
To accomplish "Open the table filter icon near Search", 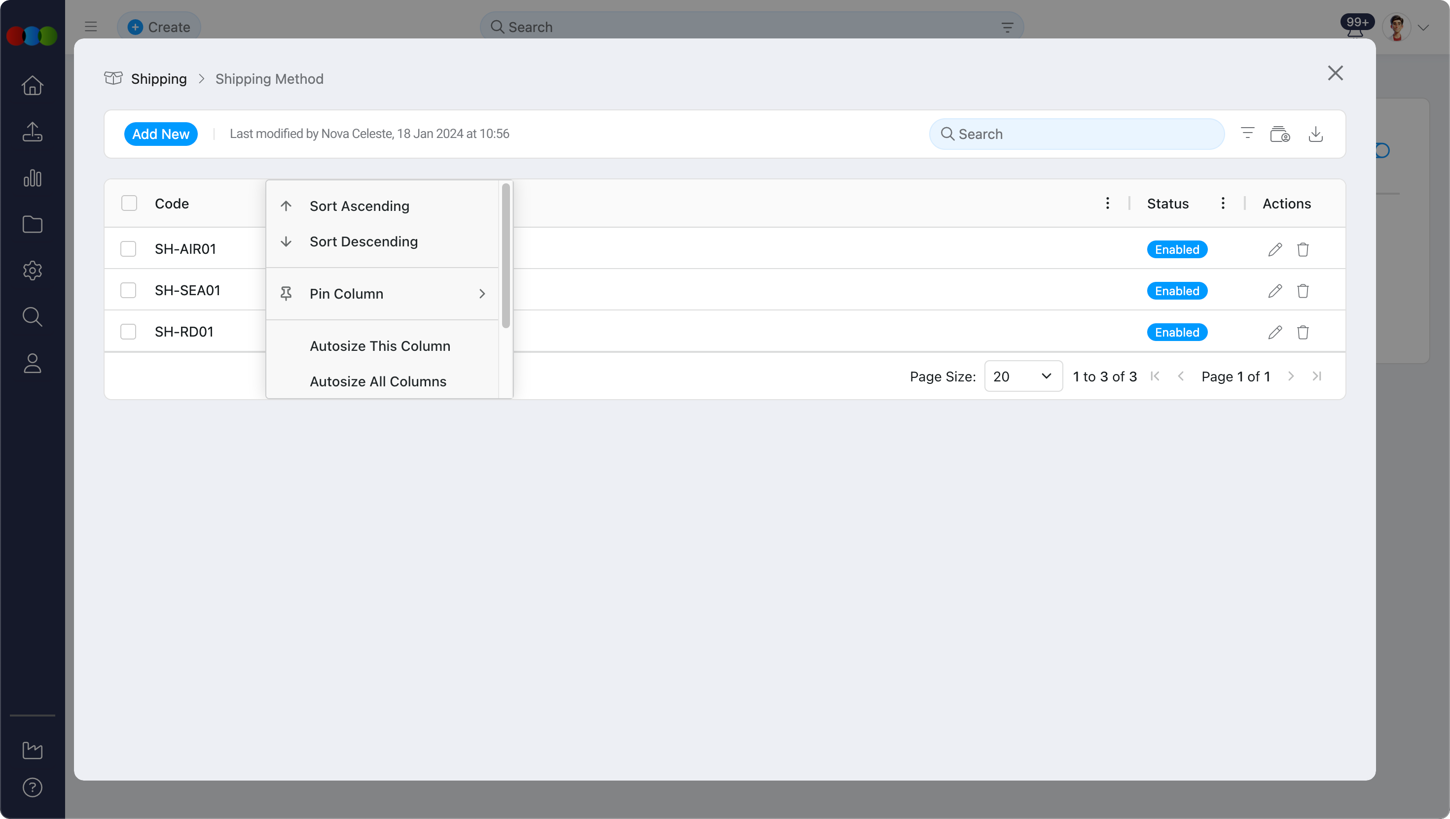I will click(x=1247, y=134).
